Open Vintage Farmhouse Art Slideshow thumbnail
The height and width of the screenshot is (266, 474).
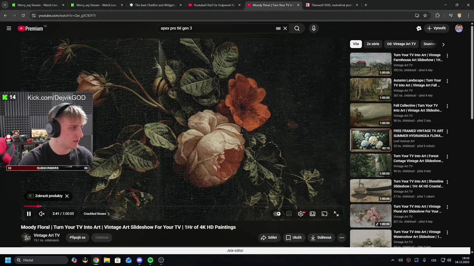[371, 64]
